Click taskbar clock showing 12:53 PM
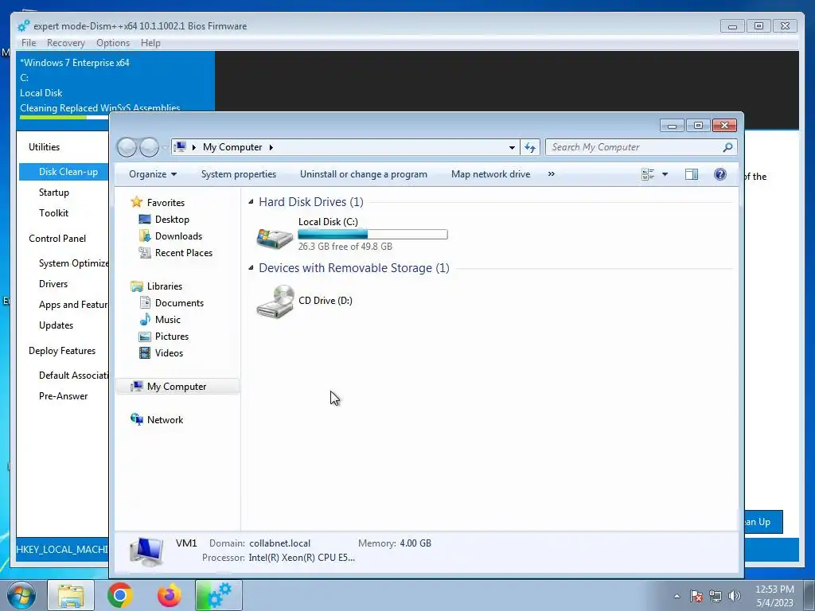Image resolution: width=815 pixels, height=611 pixels. (774, 596)
